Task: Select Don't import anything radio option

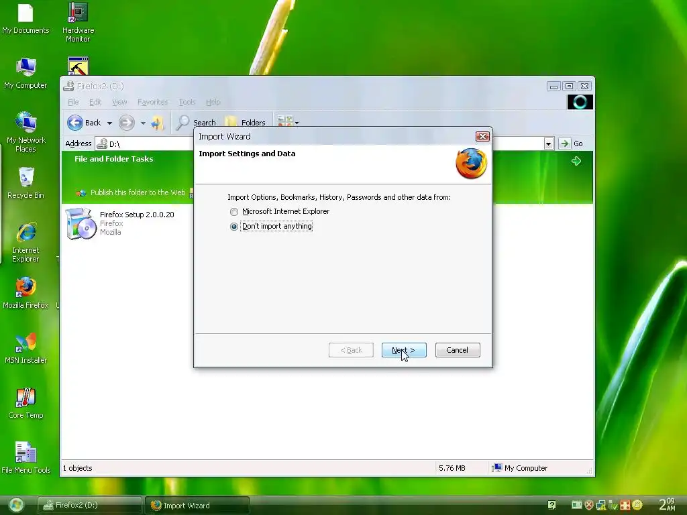Action: (x=234, y=227)
